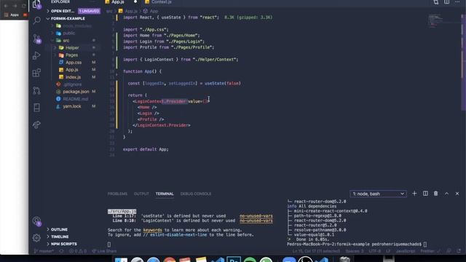This screenshot has height=262, width=466.
Task: Click the Photoshop icon in the Dock
Action: click(234, 259)
